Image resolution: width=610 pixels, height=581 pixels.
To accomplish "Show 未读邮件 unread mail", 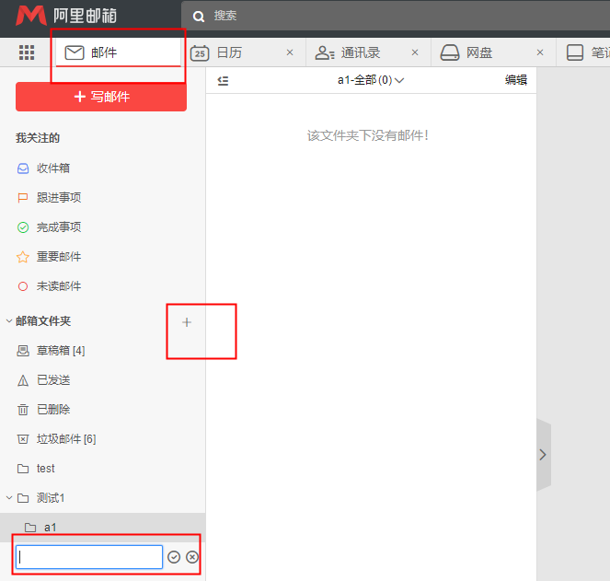I will point(59,286).
